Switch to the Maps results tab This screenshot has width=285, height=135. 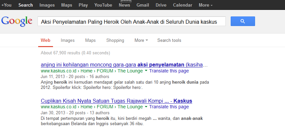[90, 40]
